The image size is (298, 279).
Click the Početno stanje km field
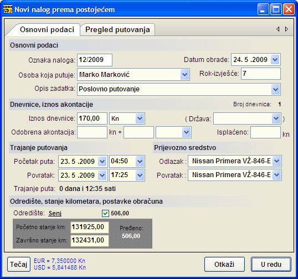tap(90, 227)
